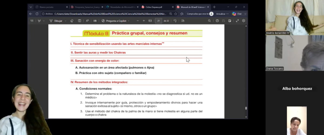Activate the Dibujar drawing tool
324x135 pixels.
(x=56, y=21)
